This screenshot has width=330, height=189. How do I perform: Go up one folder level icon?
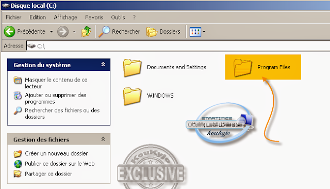tap(86, 31)
